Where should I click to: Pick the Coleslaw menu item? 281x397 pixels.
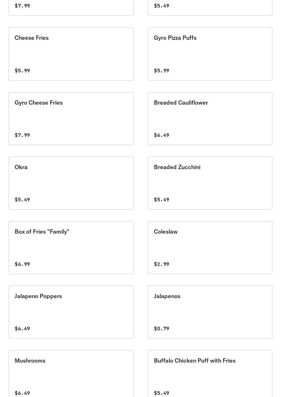tap(210, 248)
